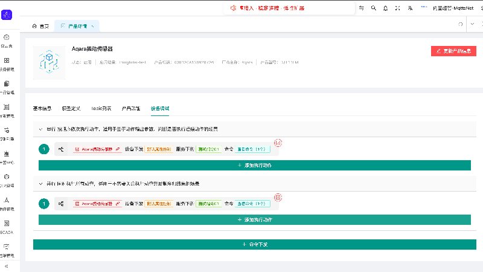Delete the parallel-section action with the red icon

(278, 198)
